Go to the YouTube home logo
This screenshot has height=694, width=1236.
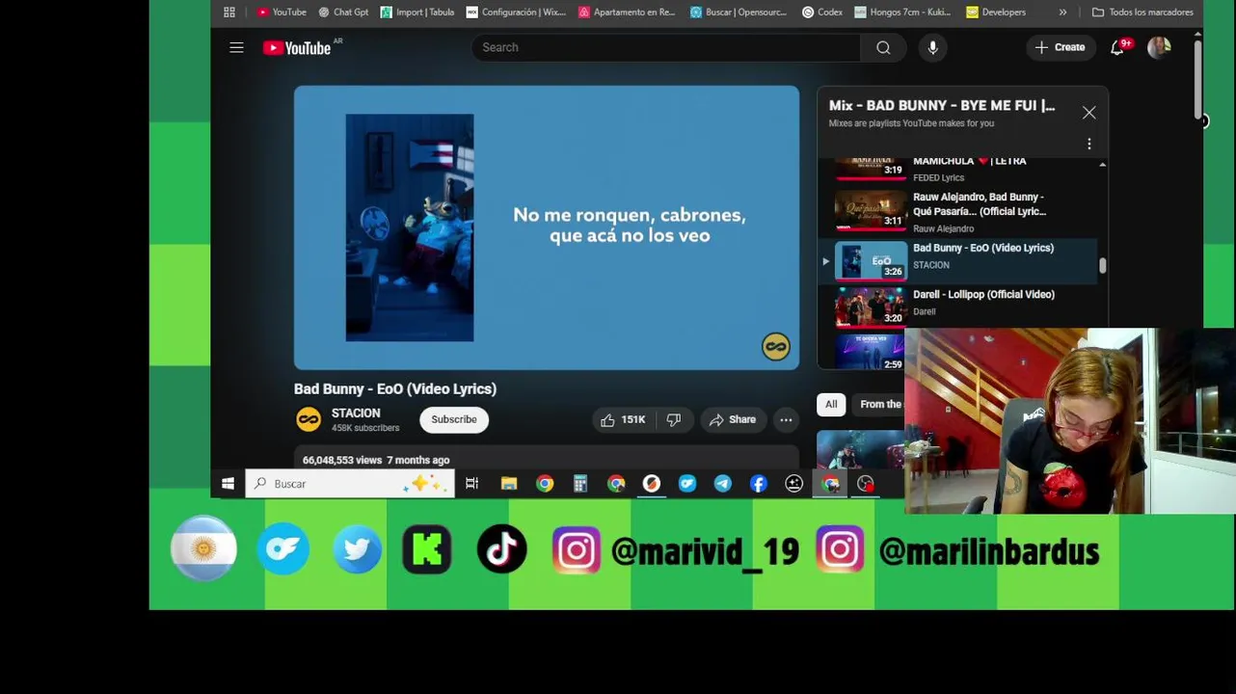(x=297, y=47)
